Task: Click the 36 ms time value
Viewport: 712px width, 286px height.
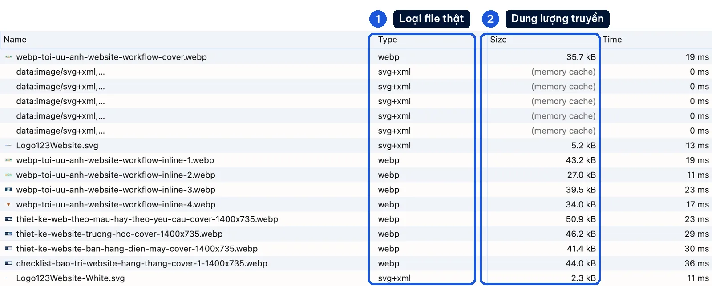Action: tap(697, 263)
